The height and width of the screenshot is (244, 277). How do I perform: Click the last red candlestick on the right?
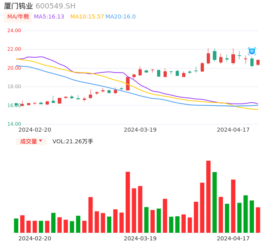[258, 62]
